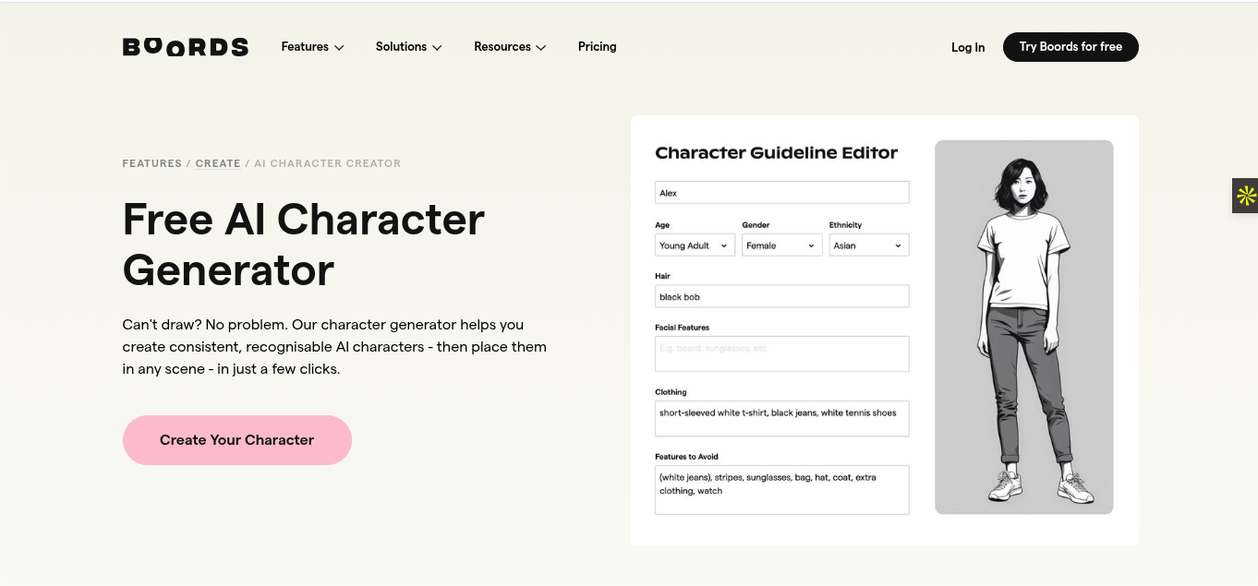Click the character name field containing Alex

pyautogui.click(x=782, y=193)
